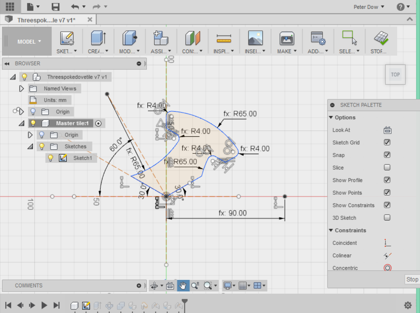Click the Inspect measure ruler icon
The height and width of the screenshot is (313, 420).
click(224, 38)
